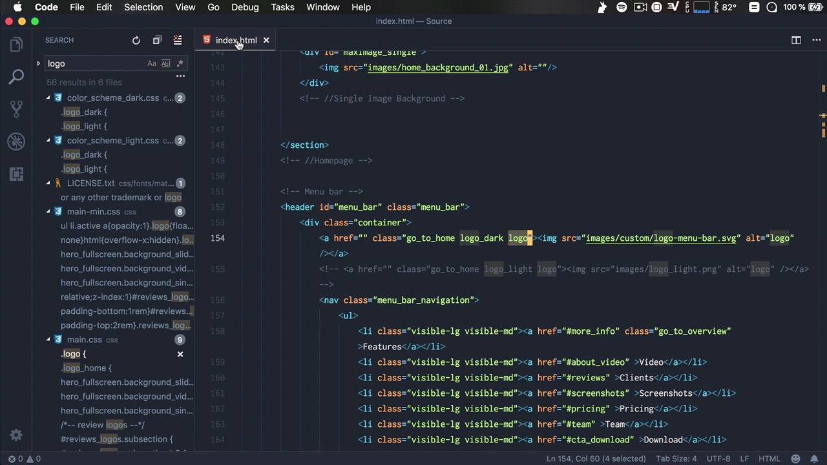Open the View menu
This screenshot has width=827, height=465.
tap(185, 7)
